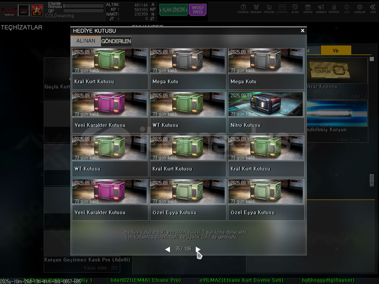The image size is (379, 284).
Task: Click the inventory scrollbar up arrow
Action: coord(372,59)
